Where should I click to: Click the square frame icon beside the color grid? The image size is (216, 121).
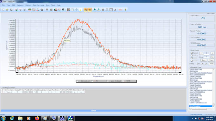click(72, 10)
